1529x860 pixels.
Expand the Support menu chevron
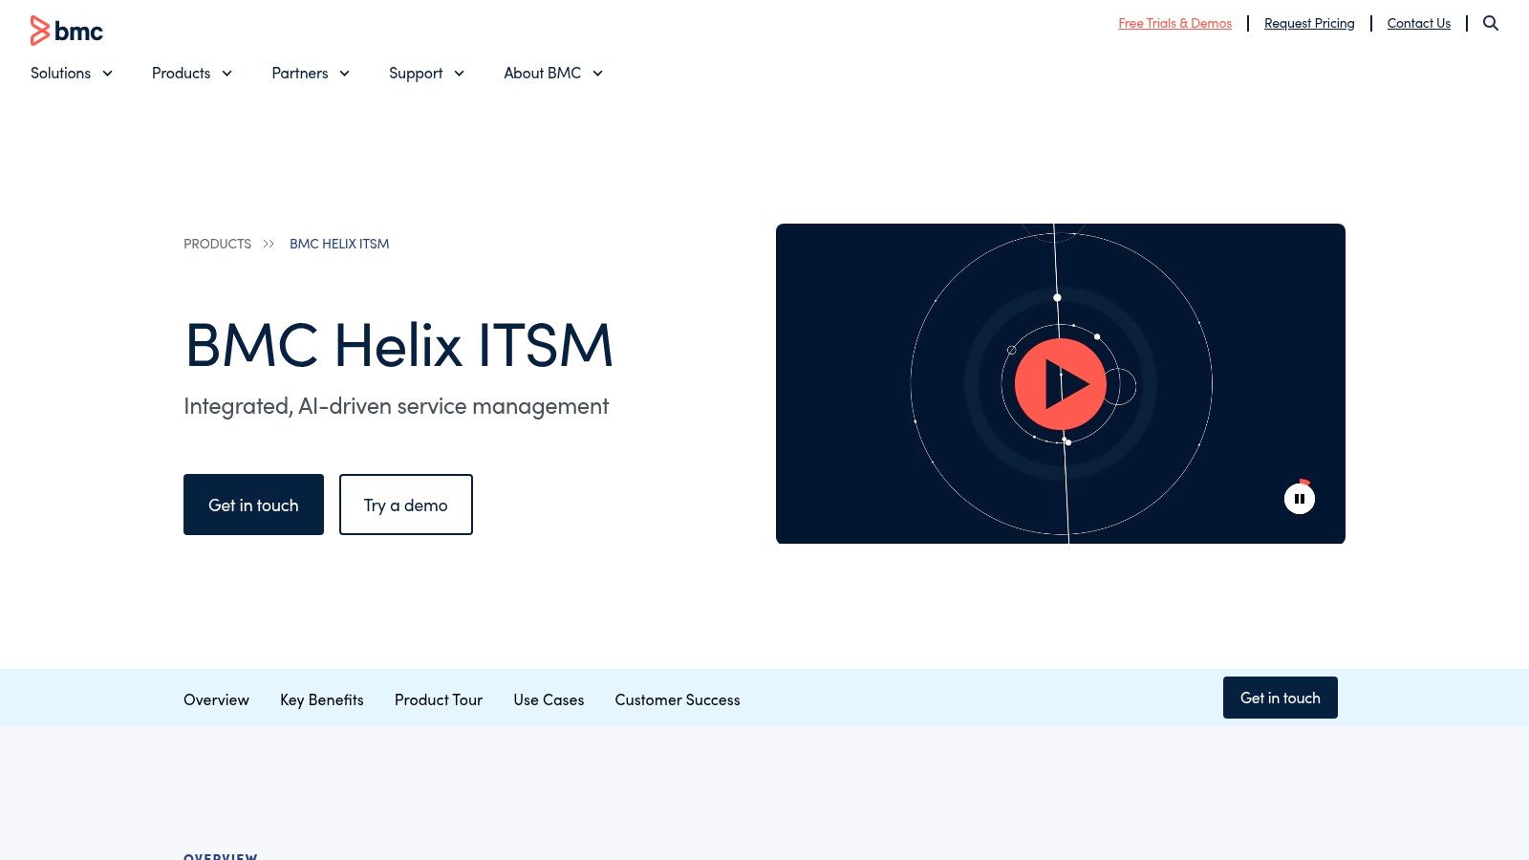coord(460,74)
